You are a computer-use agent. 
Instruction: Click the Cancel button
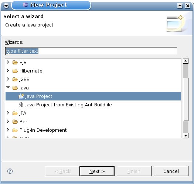click(171, 171)
